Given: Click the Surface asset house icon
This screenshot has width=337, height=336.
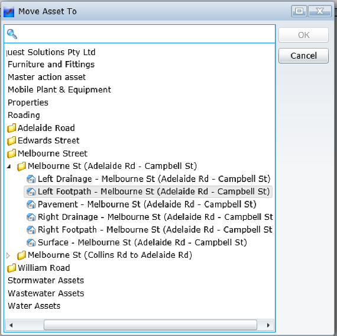Looking at the screenshot, I should click(31, 242).
